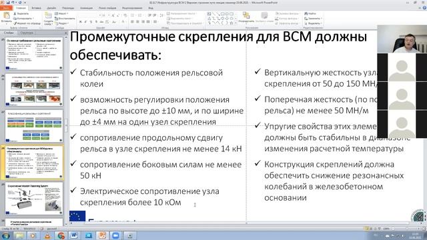Screen dimensions: 427x240
Task: Redo using the quick access toolbar
Action: 19,3
